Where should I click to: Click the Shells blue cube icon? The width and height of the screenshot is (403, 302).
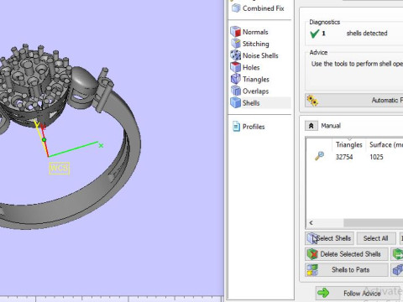click(x=236, y=102)
